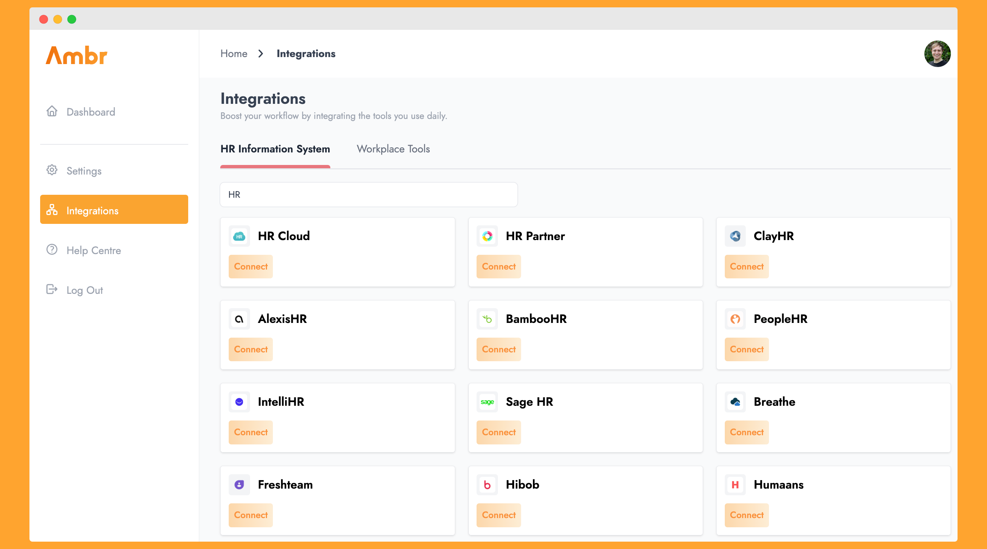Click the Ambr logo in the sidebar
The image size is (987, 549).
76,54
